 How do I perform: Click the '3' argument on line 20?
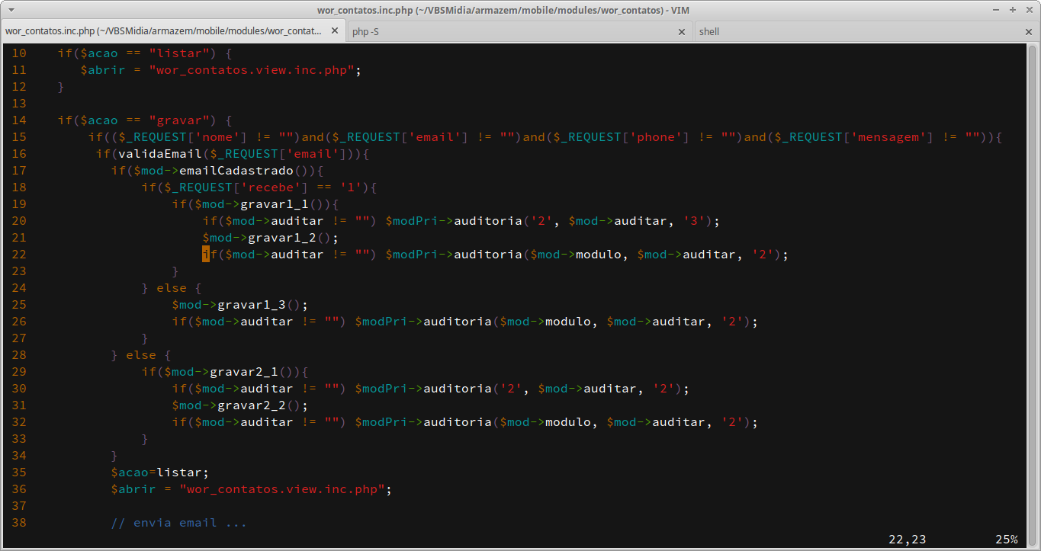tap(694, 221)
